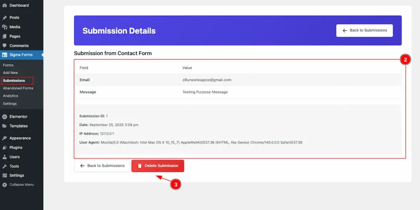Click the 'Testing Purpose Message' value
Screen dimensions: 420x210
(205, 92)
